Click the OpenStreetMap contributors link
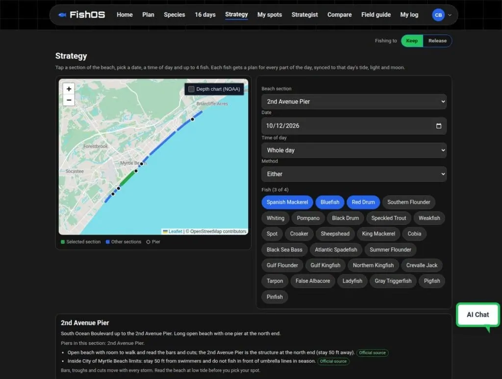 coord(218,232)
